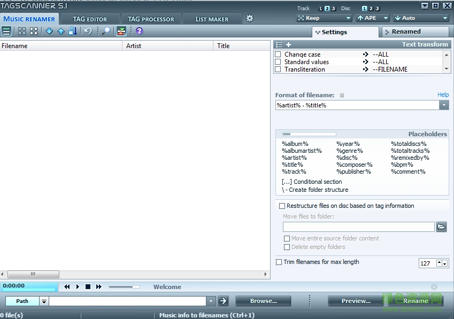454x319 pixels.
Task: Increase max length with the 127 stepper arrow
Action: tap(439, 261)
